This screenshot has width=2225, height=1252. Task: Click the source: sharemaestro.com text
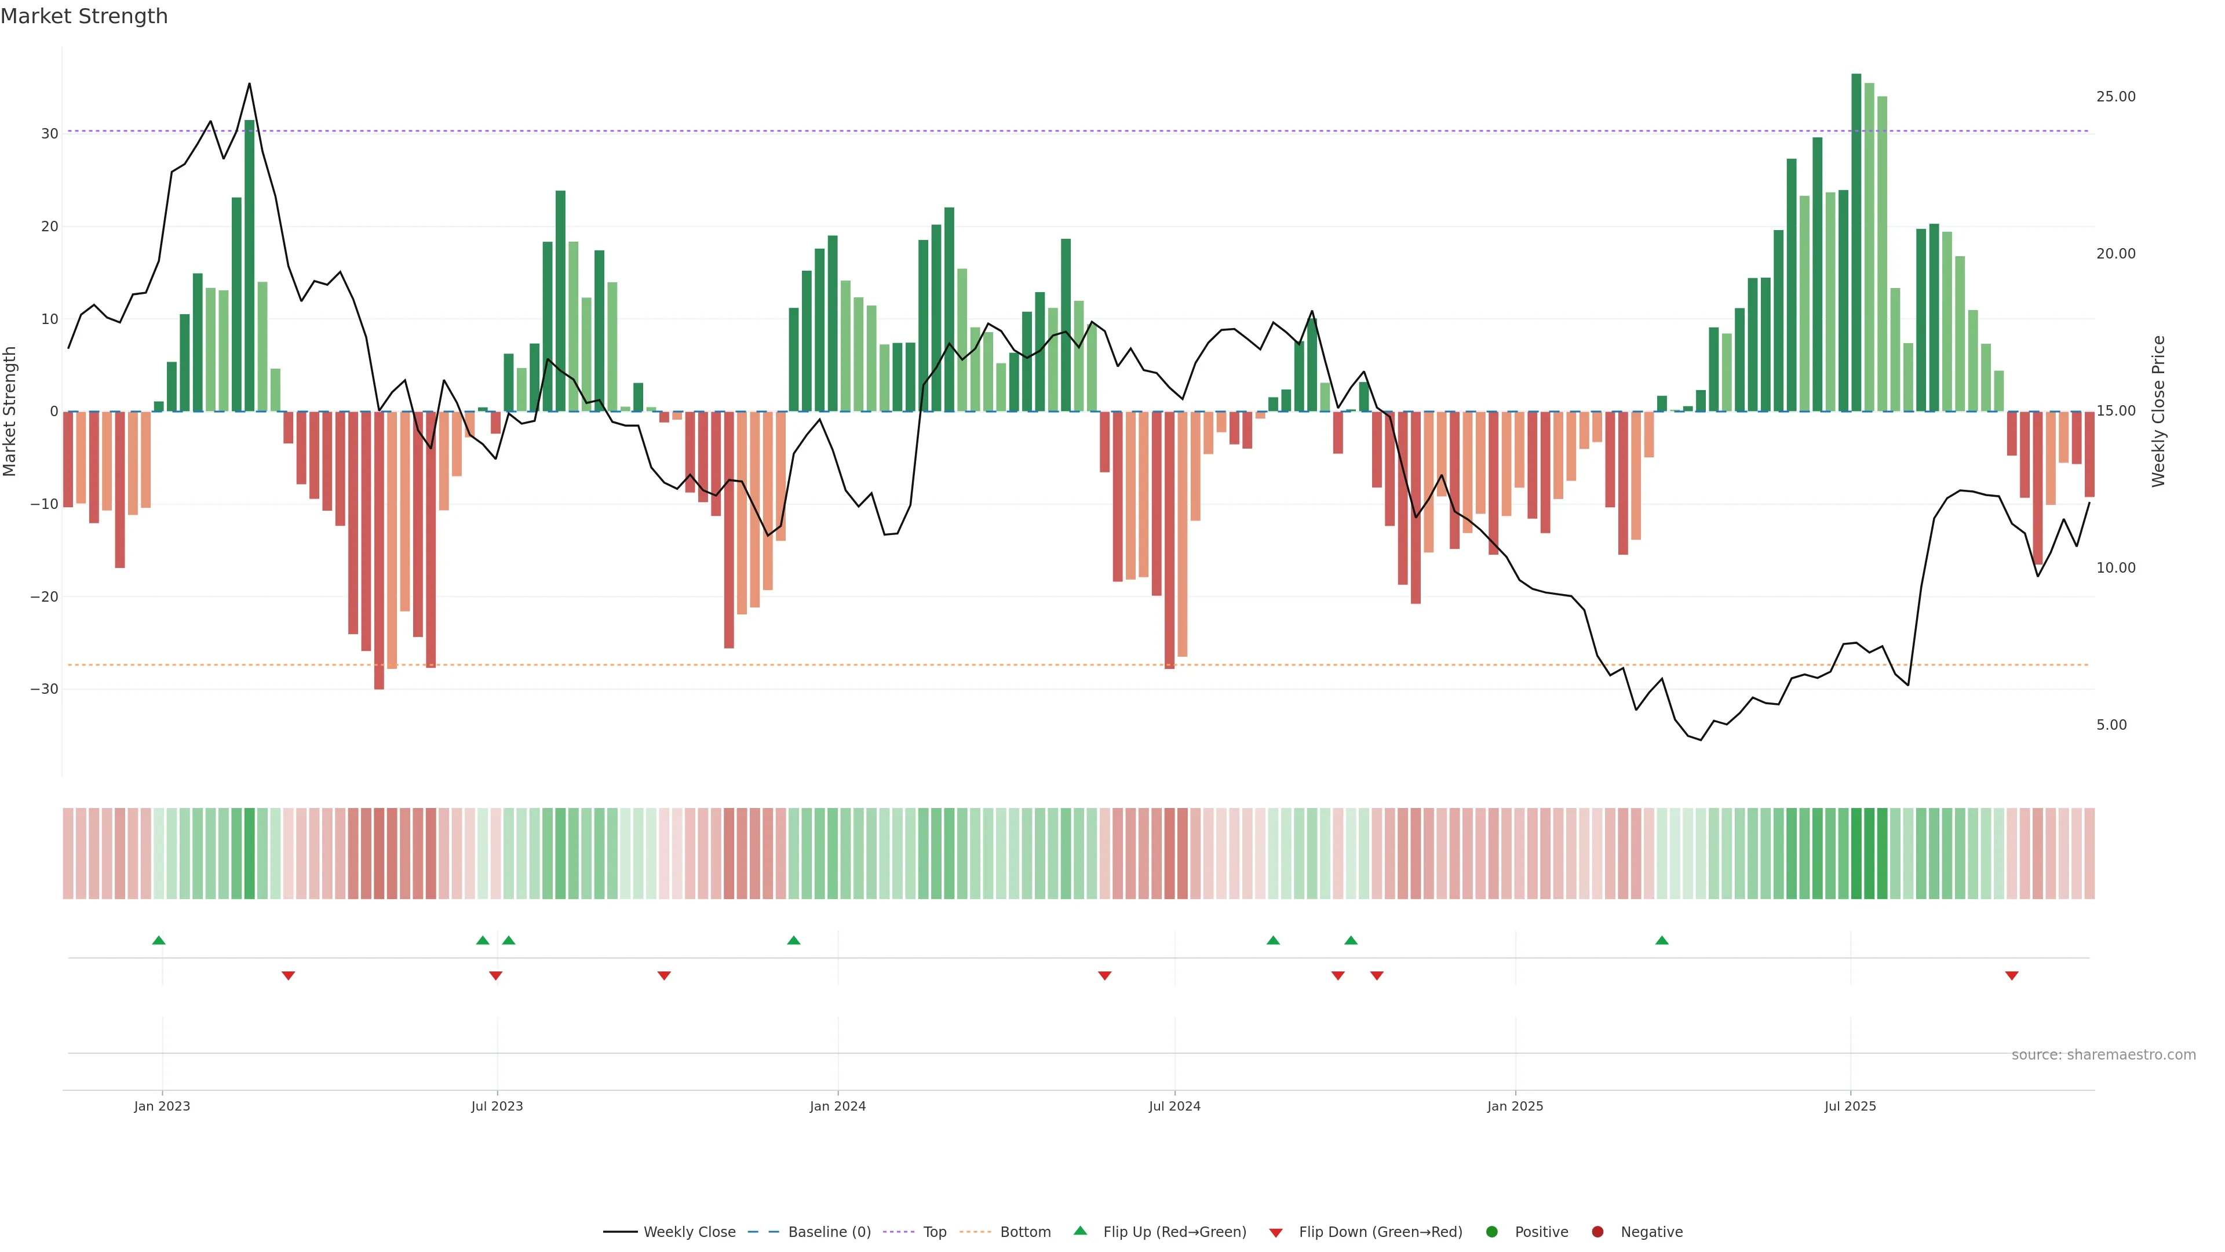[x=2103, y=1055]
